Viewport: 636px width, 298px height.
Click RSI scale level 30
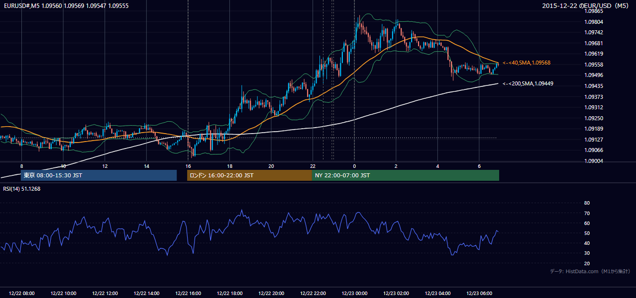[x=587, y=253]
